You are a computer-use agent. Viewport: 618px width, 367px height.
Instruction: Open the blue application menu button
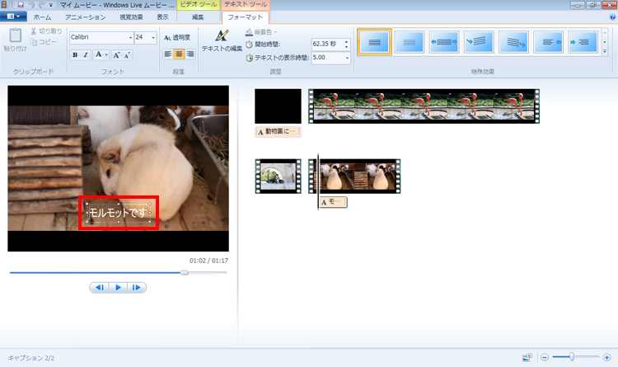tap(13, 16)
